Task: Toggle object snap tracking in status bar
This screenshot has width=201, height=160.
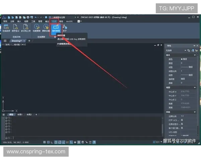Action: [x=64, y=142]
